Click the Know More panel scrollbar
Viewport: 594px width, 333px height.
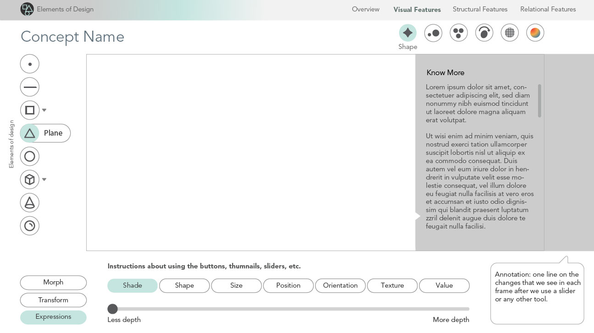(x=539, y=101)
